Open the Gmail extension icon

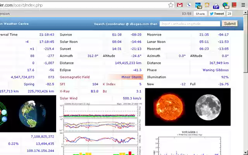180,5
